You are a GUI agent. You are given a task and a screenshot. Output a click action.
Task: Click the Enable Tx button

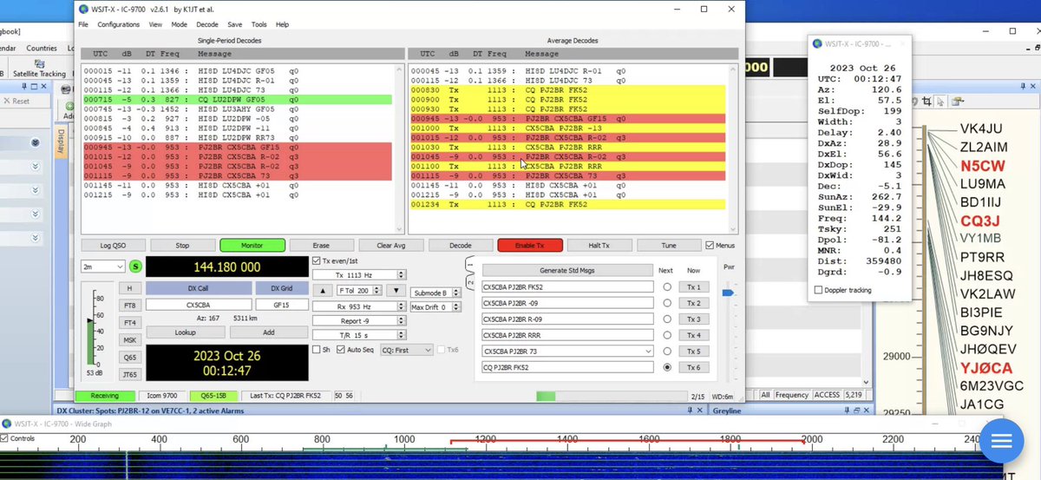click(x=530, y=246)
